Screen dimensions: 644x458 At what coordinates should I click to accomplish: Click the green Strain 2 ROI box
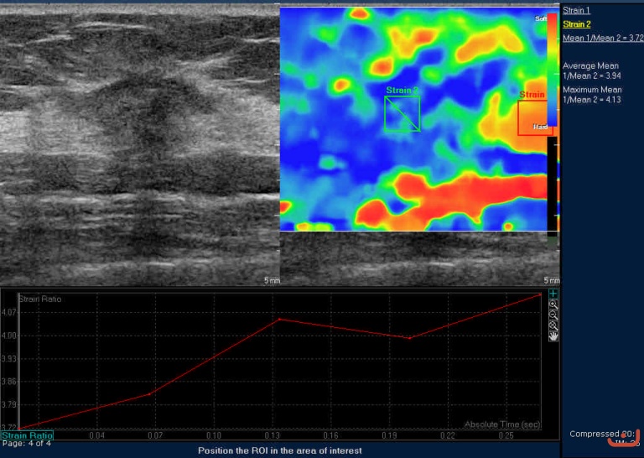[402, 113]
